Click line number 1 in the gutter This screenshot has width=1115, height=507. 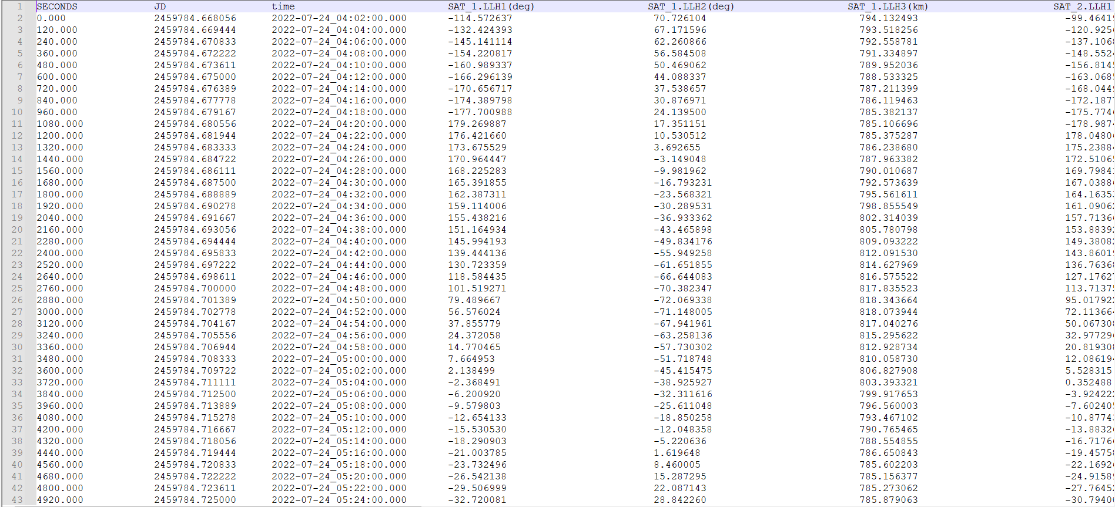[x=19, y=6]
